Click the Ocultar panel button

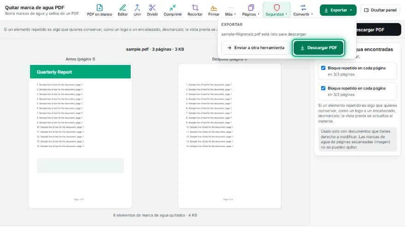coord(380,10)
